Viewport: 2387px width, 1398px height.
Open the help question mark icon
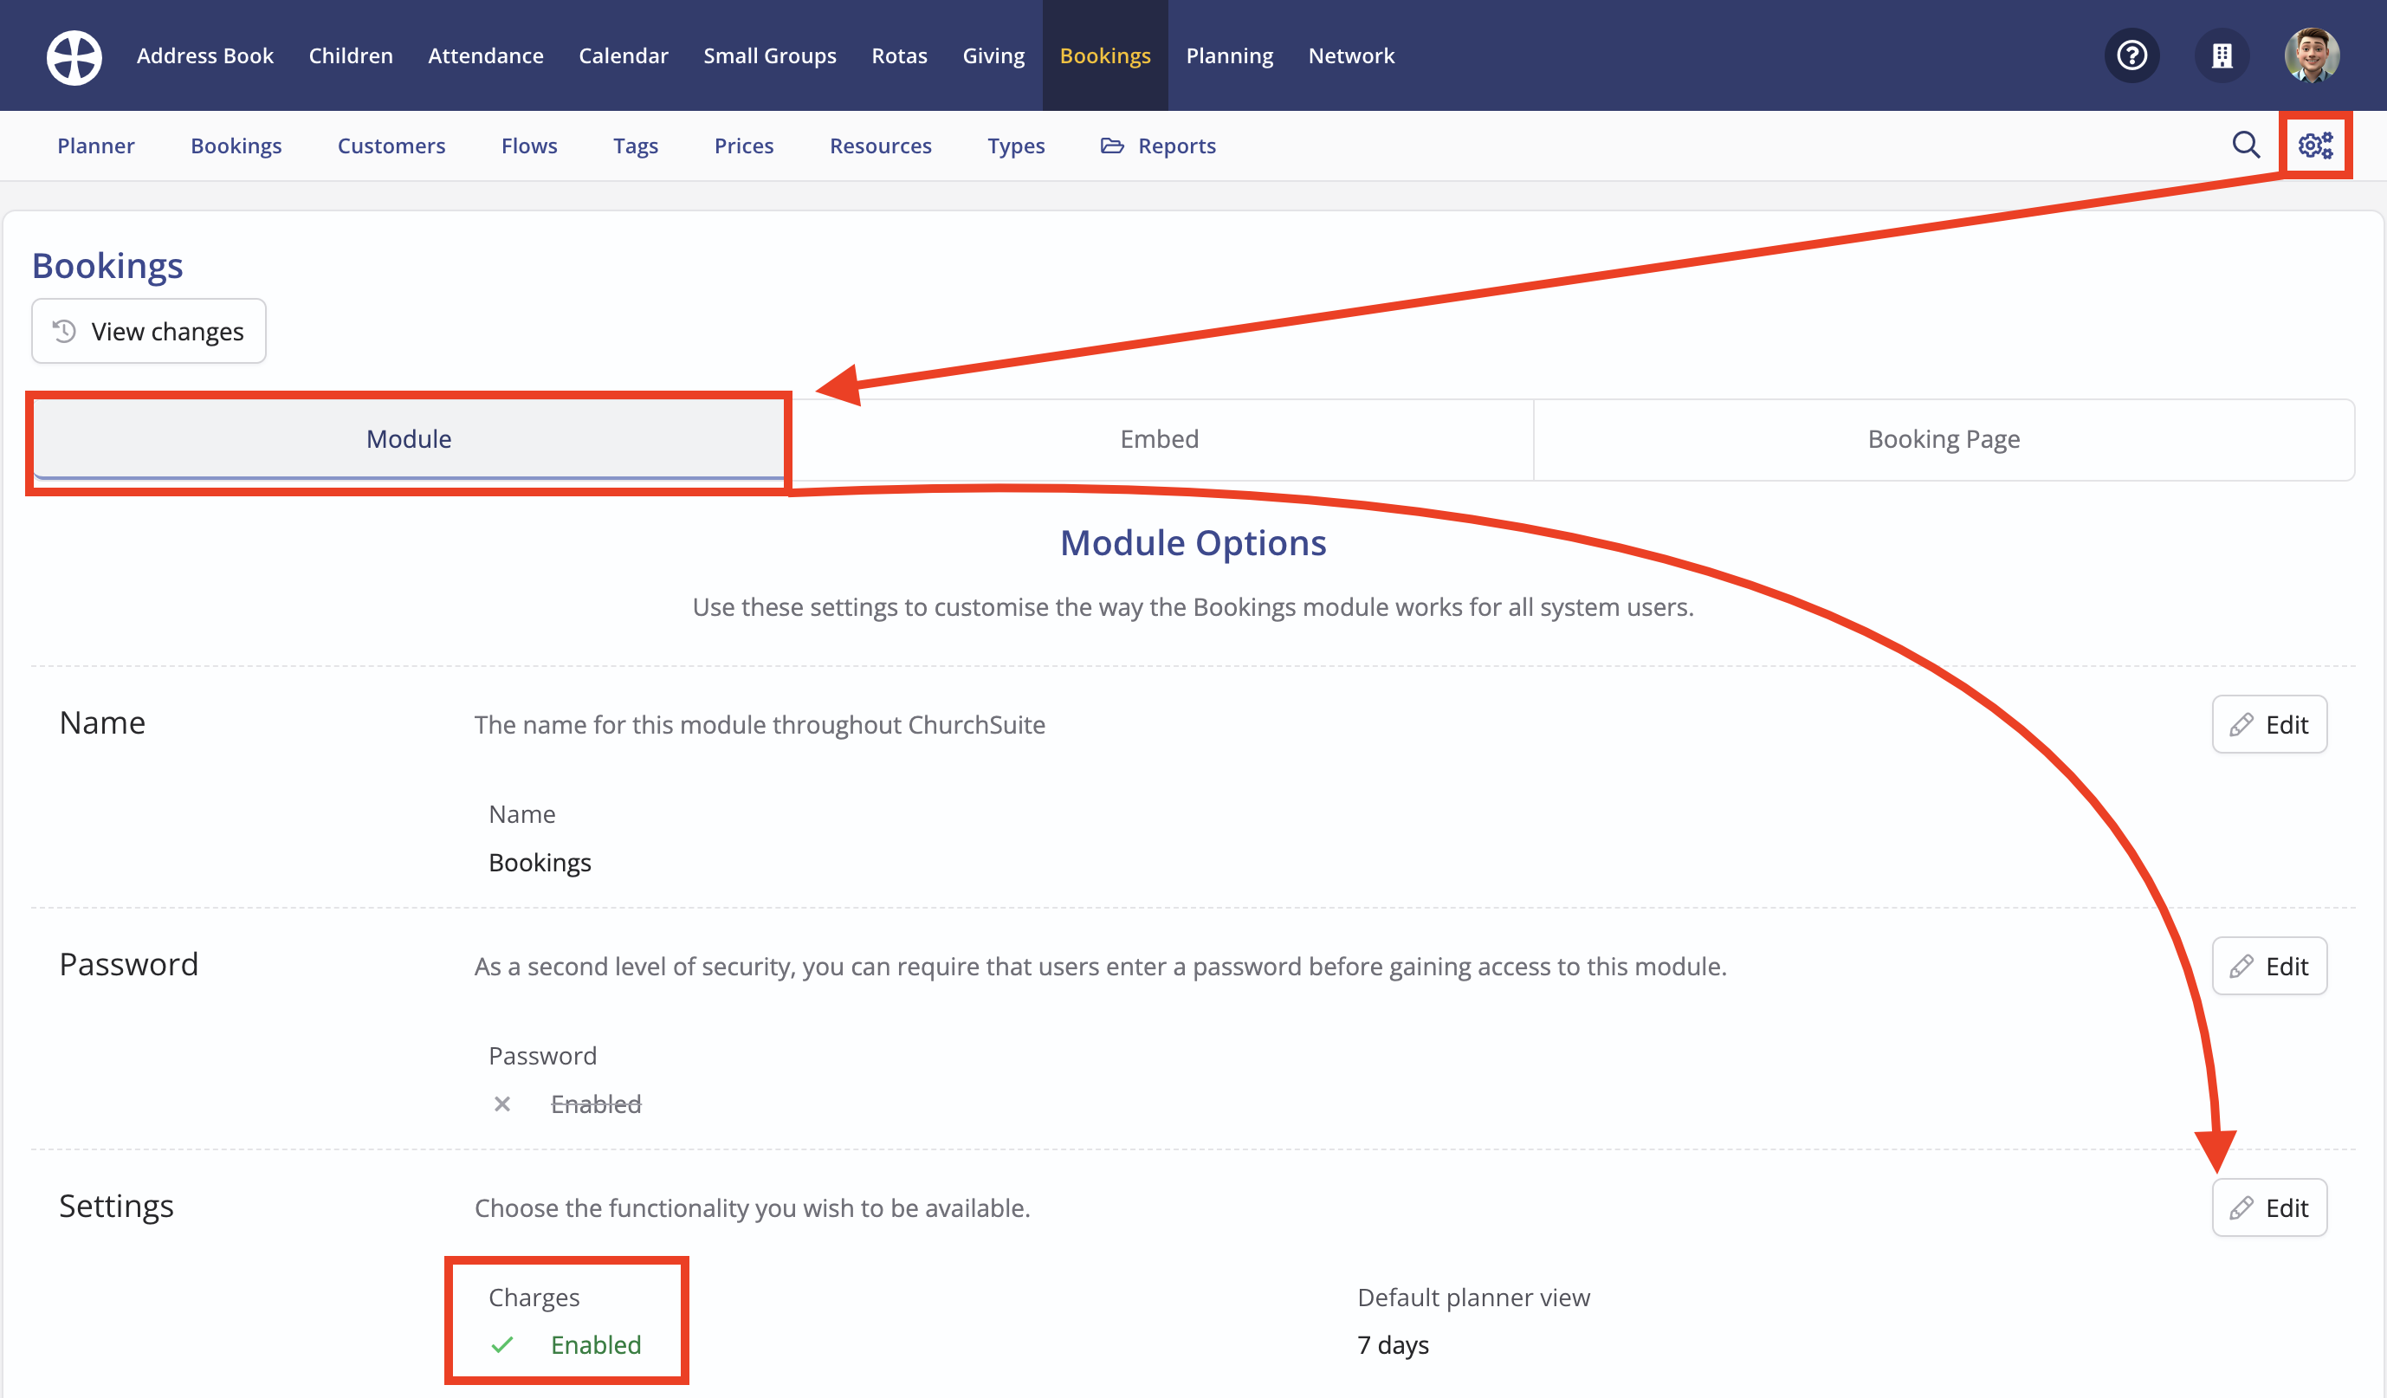click(2131, 56)
